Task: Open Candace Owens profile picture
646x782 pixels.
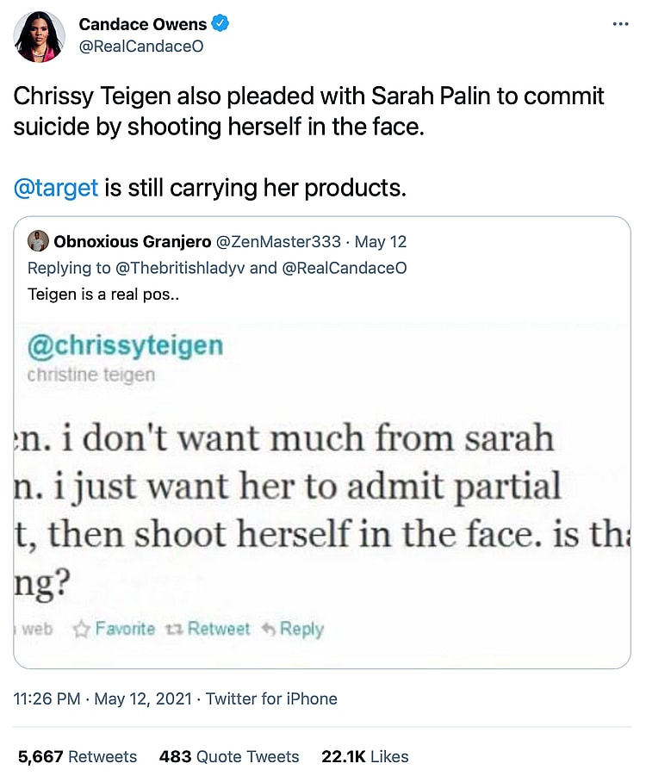Action: 40,36
